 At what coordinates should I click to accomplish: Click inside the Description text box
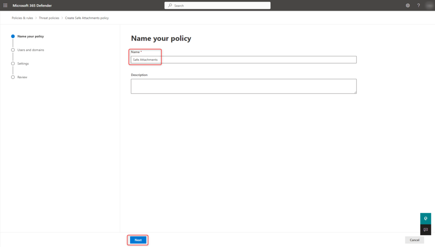[x=243, y=86]
